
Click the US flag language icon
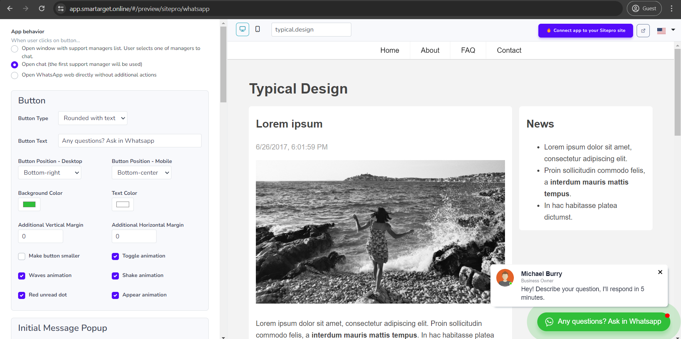661,31
